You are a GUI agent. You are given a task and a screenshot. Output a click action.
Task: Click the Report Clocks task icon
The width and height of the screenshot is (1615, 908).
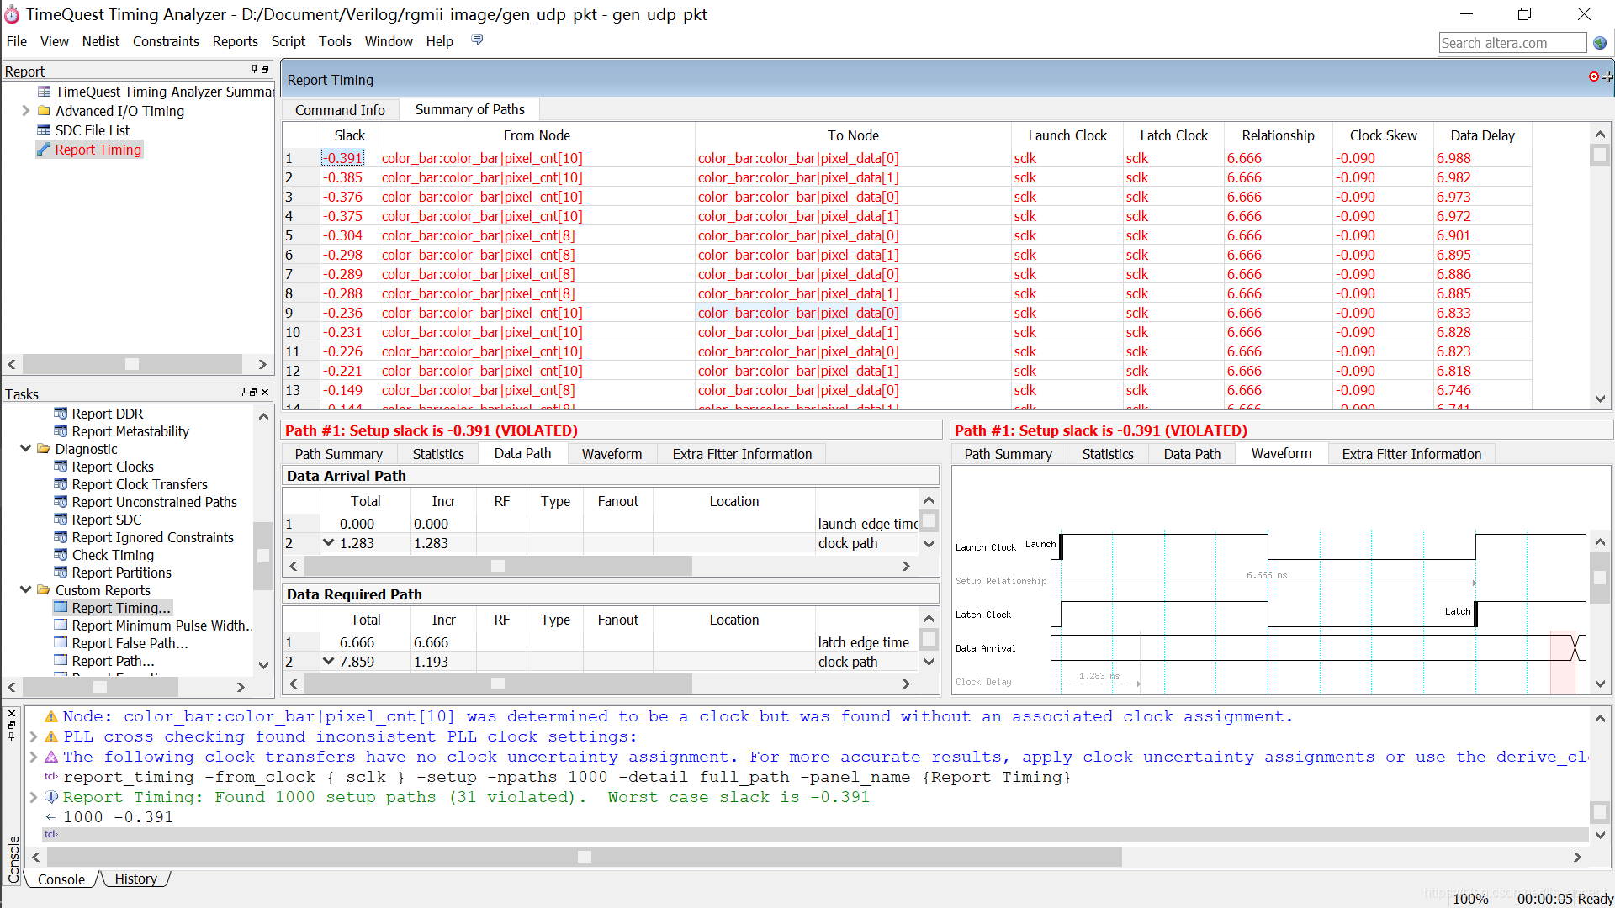[x=61, y=467]
